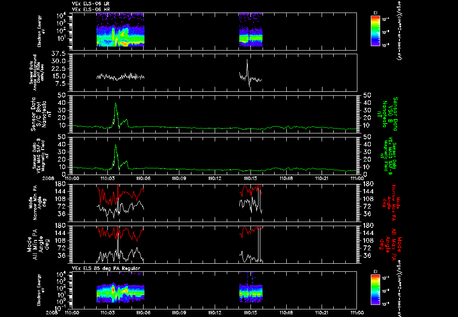Click 110:06 on the middle time axis
This screenshot has height=317, width=458.
click(144, 178)
